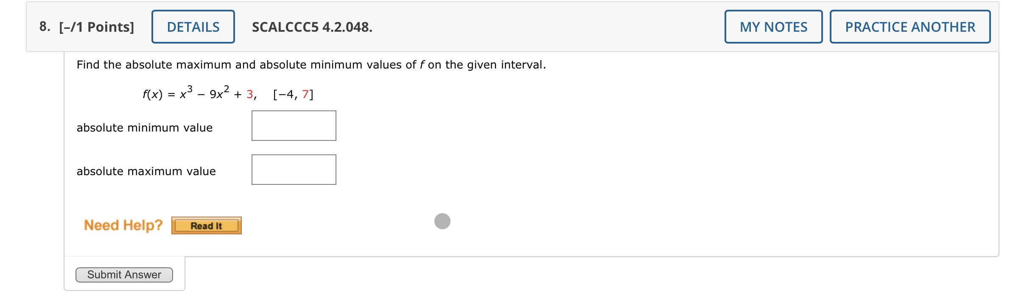Click the absolute maximum value answer box

(294, 169)
